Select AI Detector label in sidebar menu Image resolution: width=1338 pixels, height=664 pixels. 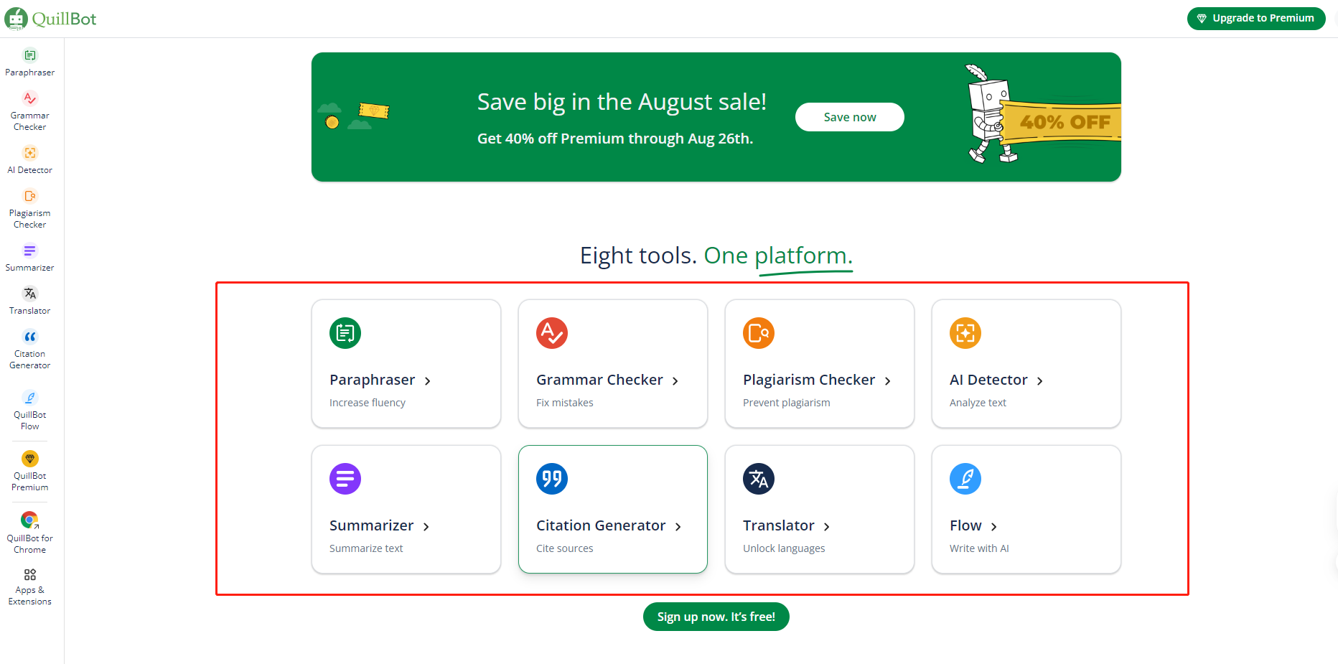(30, 170)
